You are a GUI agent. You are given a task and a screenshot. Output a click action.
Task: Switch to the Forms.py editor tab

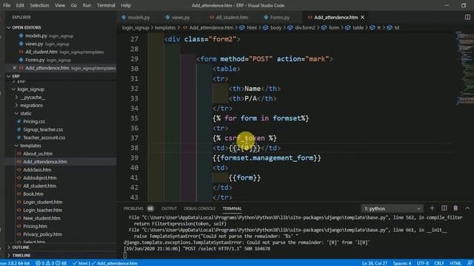pyautogui.click(x=280, y=18)
